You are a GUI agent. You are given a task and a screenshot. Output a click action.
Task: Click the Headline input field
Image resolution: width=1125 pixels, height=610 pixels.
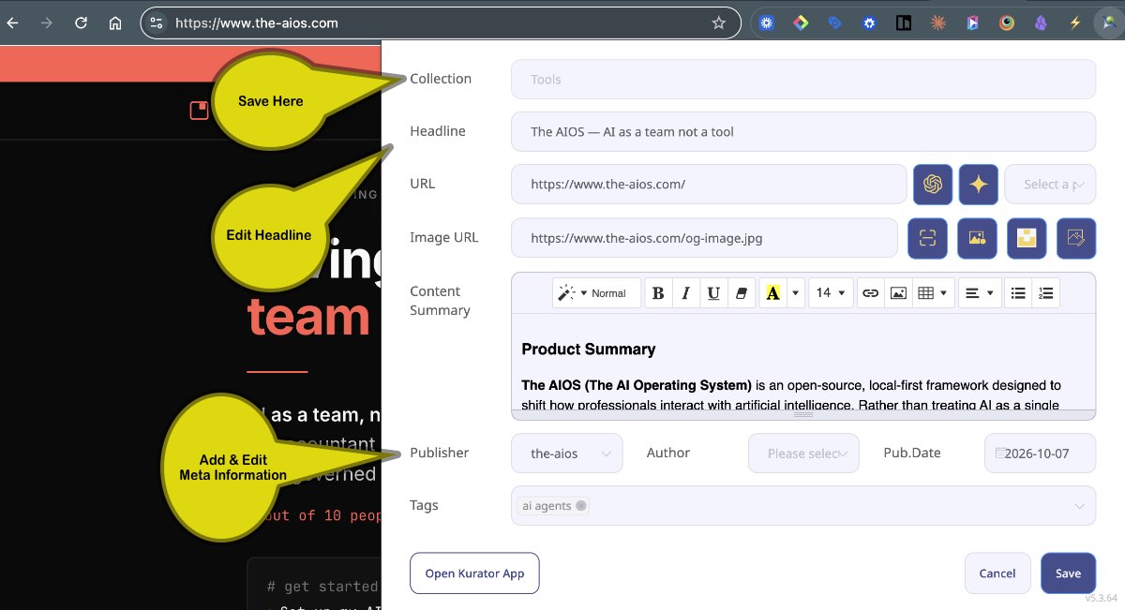point(803,132)
